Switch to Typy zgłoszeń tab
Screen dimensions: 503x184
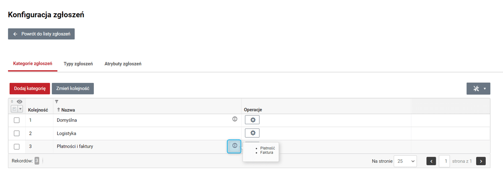[x=78, y=64]
